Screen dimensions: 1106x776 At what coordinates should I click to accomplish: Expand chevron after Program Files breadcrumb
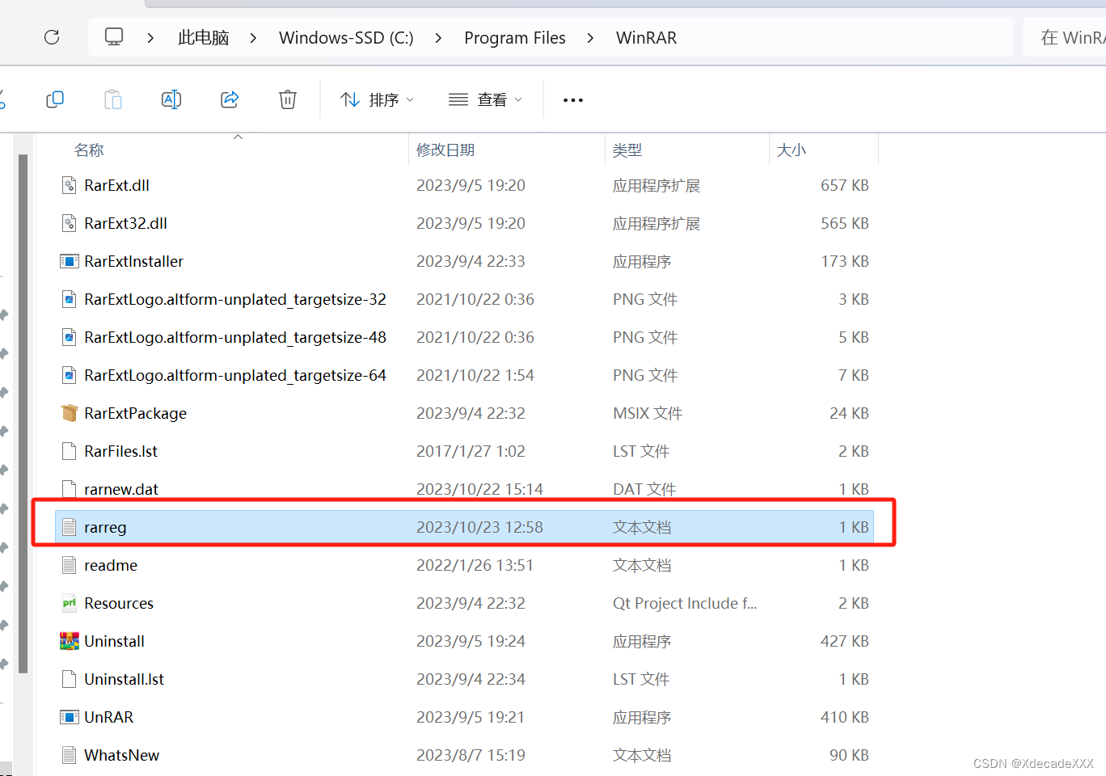pos(590,38)
